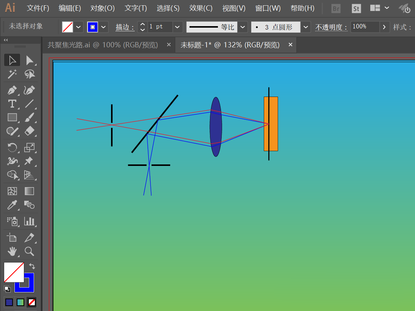Select the Curvature tool
The height and width of the screenshot is (311, 415).
30,90
